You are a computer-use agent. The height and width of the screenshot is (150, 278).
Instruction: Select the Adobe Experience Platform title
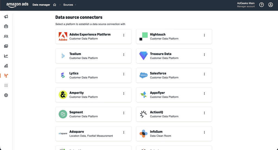tap(90, 34)
